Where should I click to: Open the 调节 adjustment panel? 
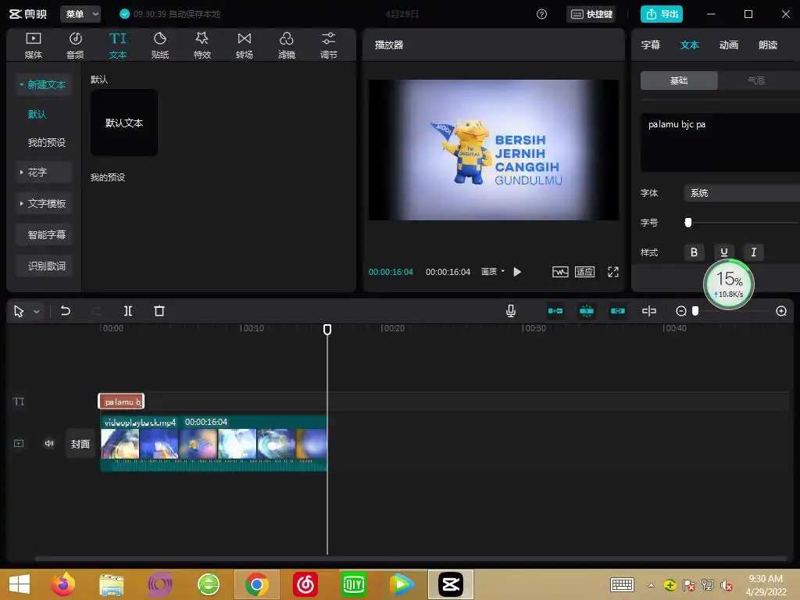tap(329, 45)
